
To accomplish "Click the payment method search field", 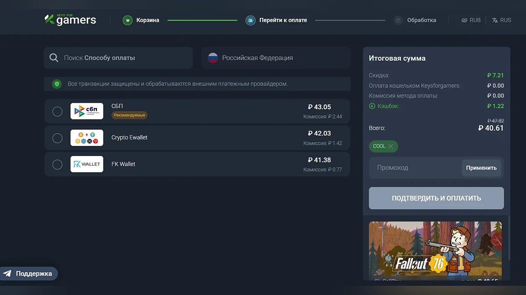I will coord(118,58).
